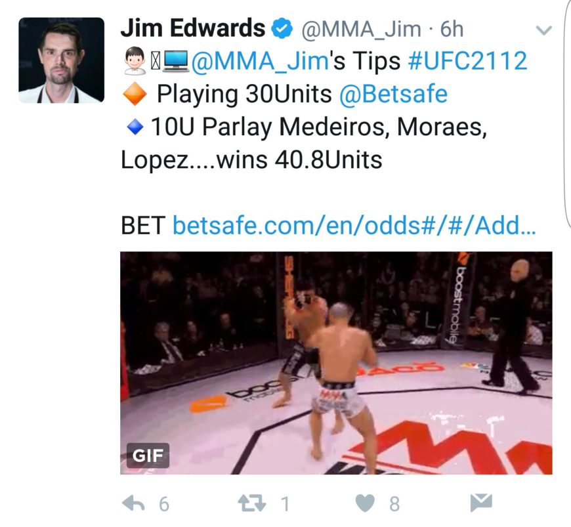
Task: Open the Jim Edwards display name
Action: point(193,28)
